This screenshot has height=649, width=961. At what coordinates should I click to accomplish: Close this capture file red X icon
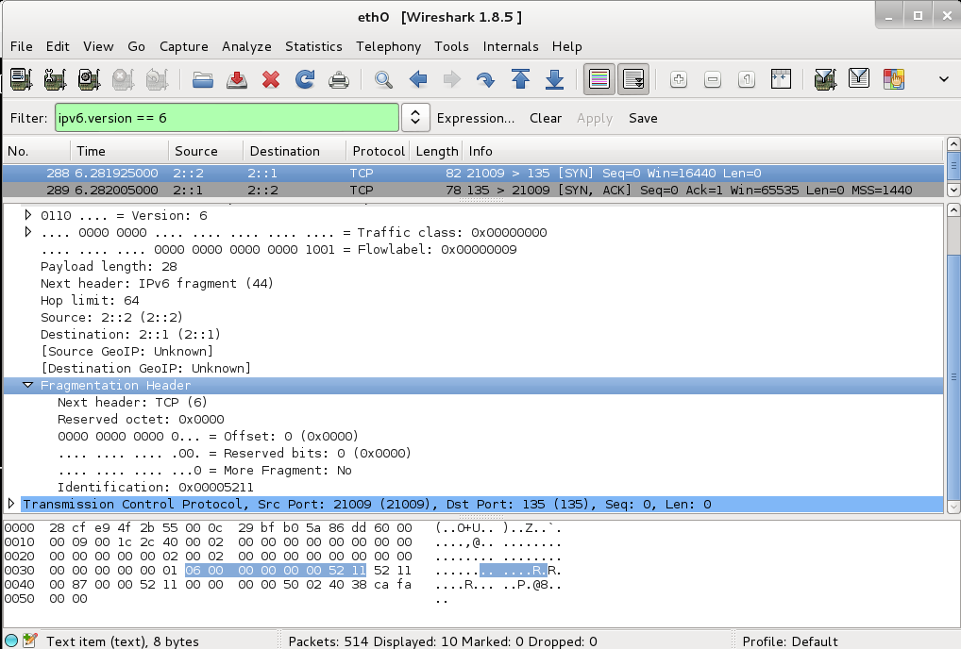click(x=271, y=79)
